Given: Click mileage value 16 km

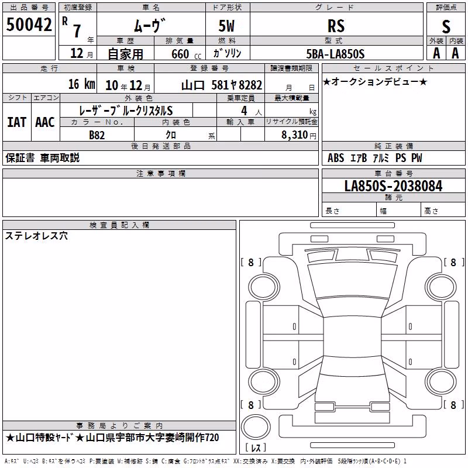Looking at the screenshot, I should [82, 84].
